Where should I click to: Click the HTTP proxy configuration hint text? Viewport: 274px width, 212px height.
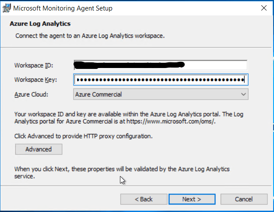[83, 136]
